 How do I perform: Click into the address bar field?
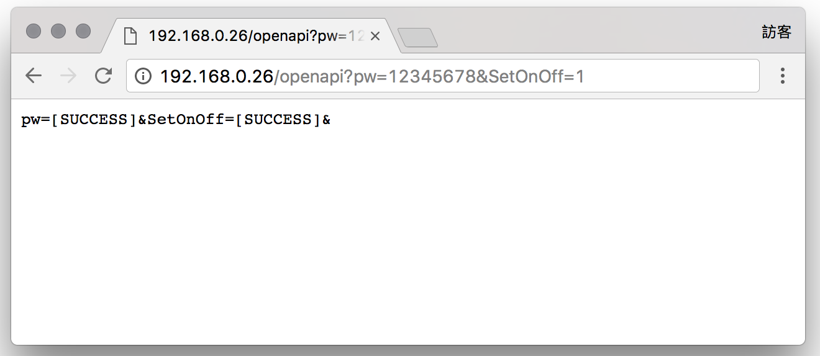tap(443, 76)
